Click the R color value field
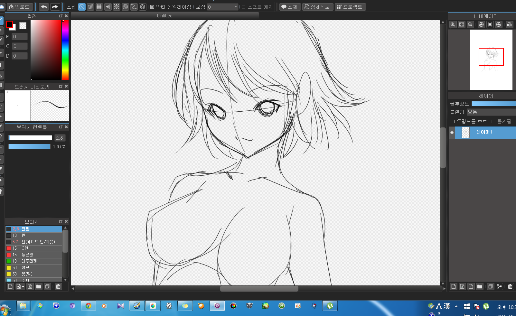 20,37
